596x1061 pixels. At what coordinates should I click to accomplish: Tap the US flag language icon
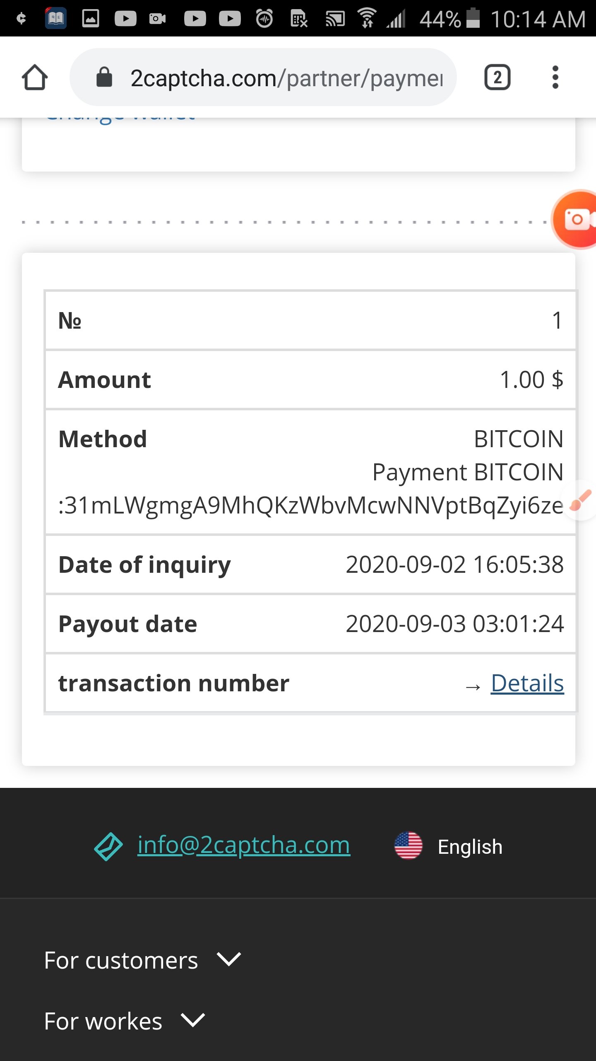(408, 846)
